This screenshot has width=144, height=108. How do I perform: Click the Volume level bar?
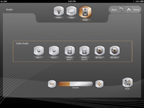[75, 84]
